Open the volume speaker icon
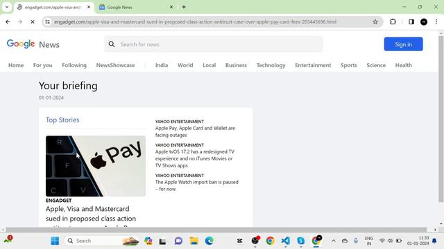The width and height of the screenshot is (444, 249). (x=390, y=241)
